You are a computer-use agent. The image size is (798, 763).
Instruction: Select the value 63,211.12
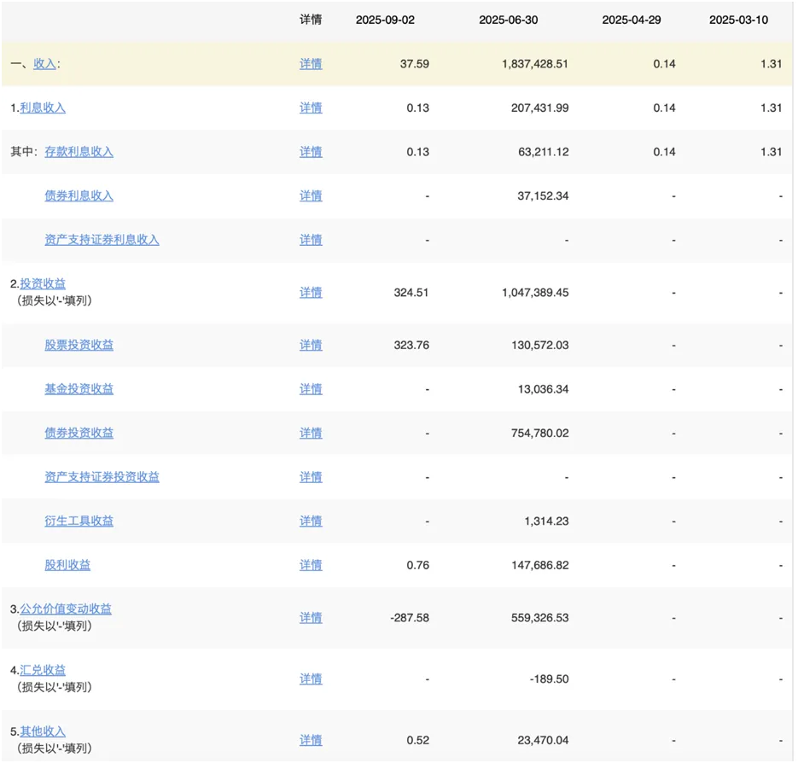(544, 152)
